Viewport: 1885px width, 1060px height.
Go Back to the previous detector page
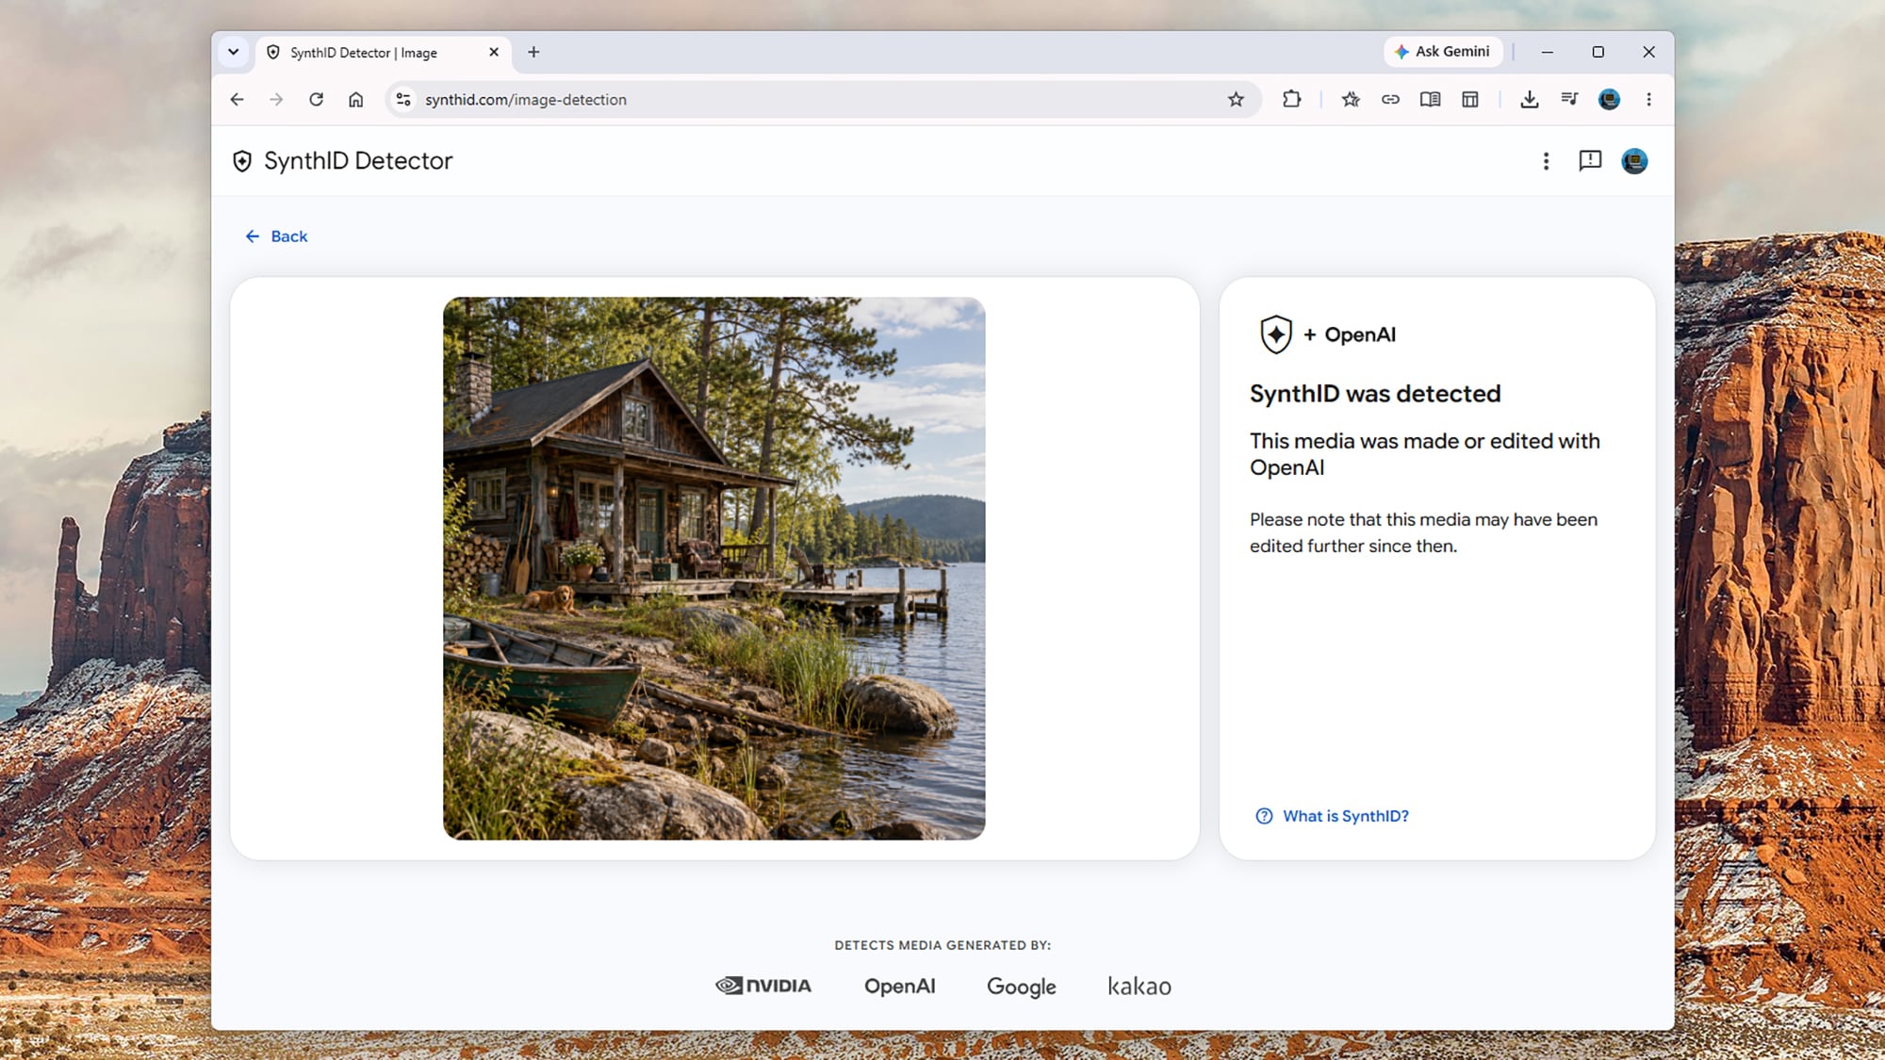[276, 236]
